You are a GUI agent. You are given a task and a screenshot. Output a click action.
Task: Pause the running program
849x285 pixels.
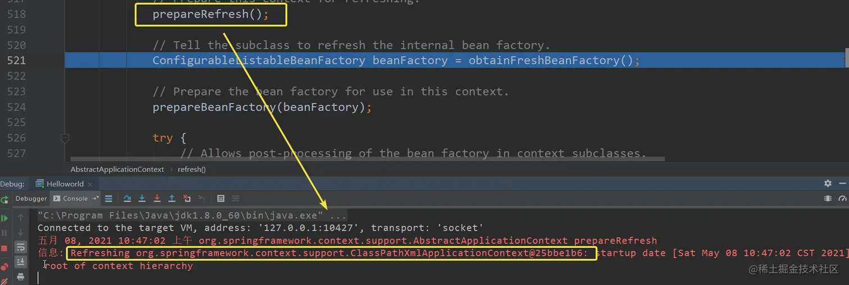coord(4,233)
